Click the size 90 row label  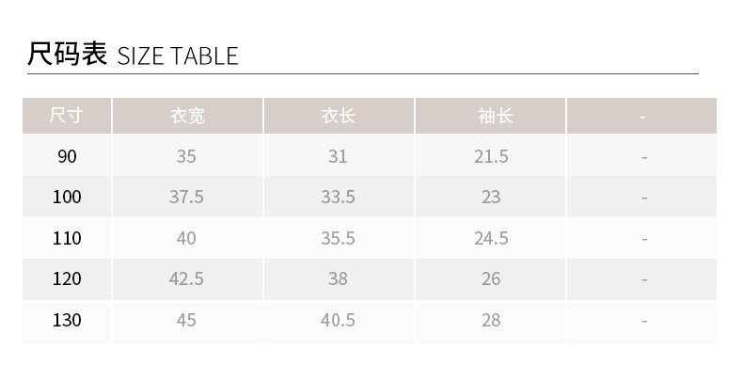(x=67, y=156)
